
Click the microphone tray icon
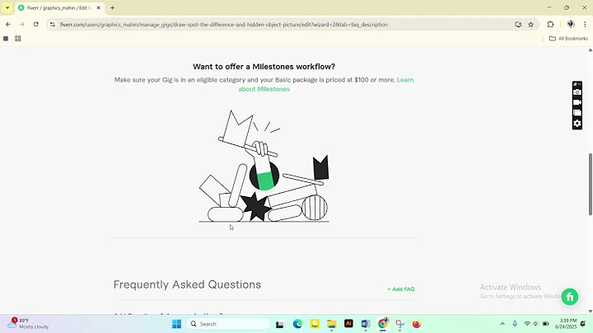click(515, 324)
